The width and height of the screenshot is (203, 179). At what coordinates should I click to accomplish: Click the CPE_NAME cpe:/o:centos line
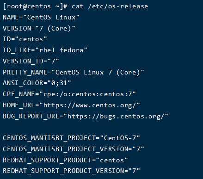point(69,94)
